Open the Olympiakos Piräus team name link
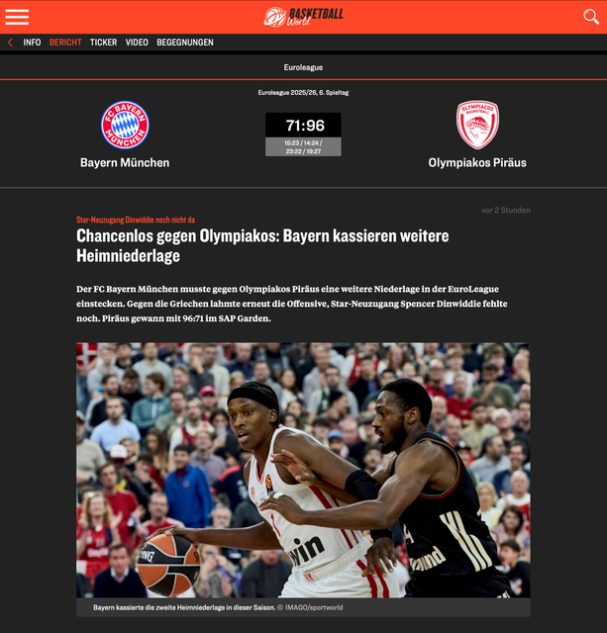Viewport: 607px width, 633px height. click(477, 162)
